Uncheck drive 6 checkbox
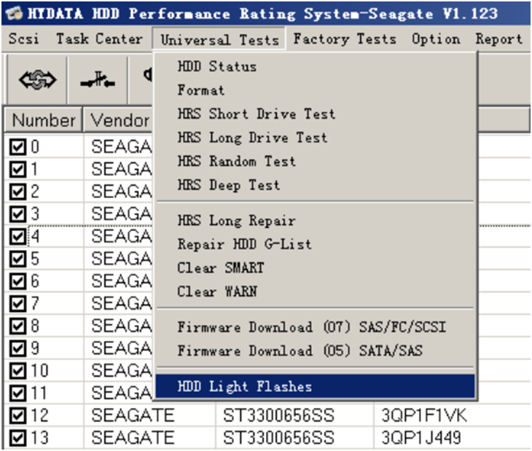Viewport: 532px width, 451px height. coord(17,281)
